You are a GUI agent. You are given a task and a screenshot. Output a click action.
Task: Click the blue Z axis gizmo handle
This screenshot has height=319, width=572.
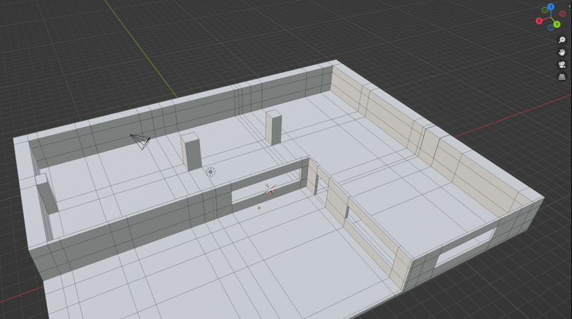[551, 7]
